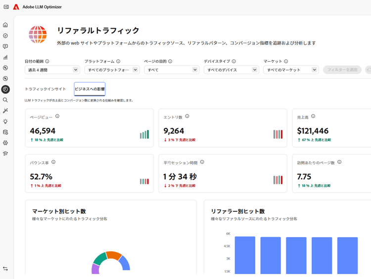Screen dimensions: 371x279
Task: Open the lightbulb sidebar icon
Action: point(5,121)
